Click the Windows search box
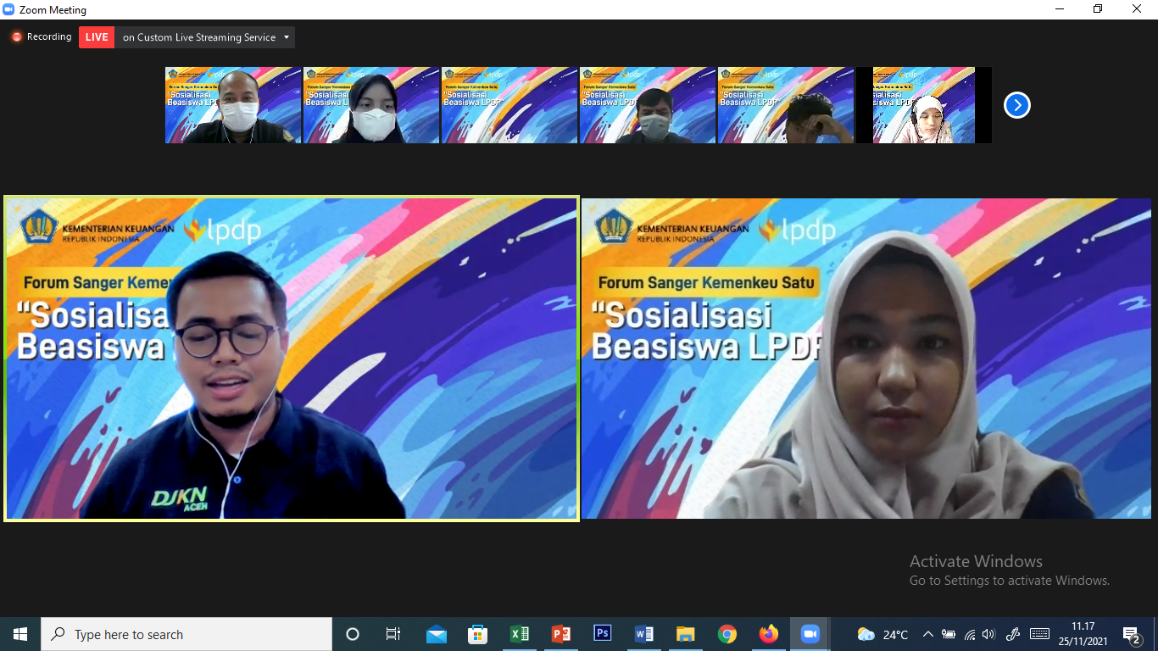This screenshot has height=651, width=1158. point(187,634)
